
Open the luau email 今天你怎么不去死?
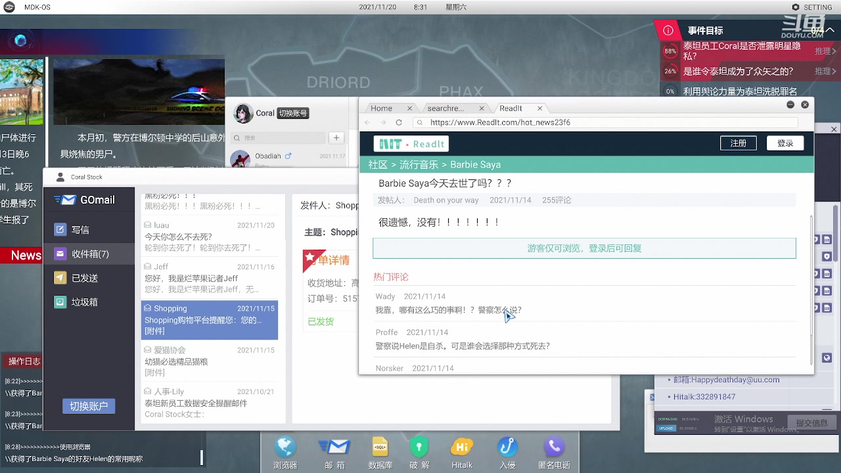tap(210, 236)
